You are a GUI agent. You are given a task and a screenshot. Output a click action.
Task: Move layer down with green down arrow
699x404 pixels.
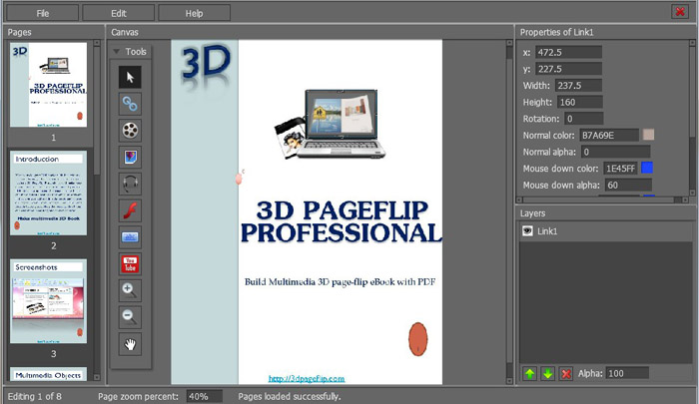(x=548, y=373)
